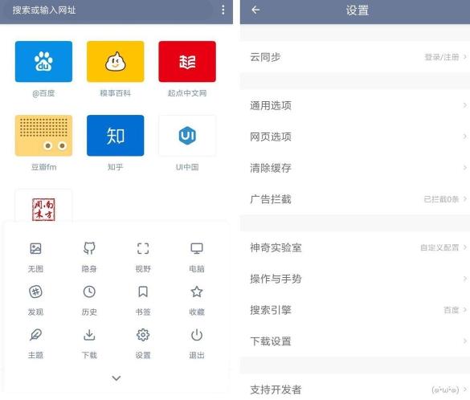Viewport: 470px width, 400px height.
Task: Open 广告拦截 ad blocking
Action: click(x=355, y=199)
